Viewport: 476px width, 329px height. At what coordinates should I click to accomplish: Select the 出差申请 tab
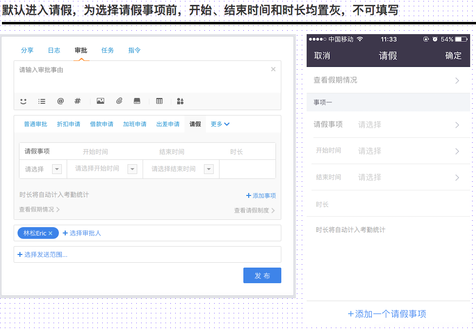click(x=168, y=124)
